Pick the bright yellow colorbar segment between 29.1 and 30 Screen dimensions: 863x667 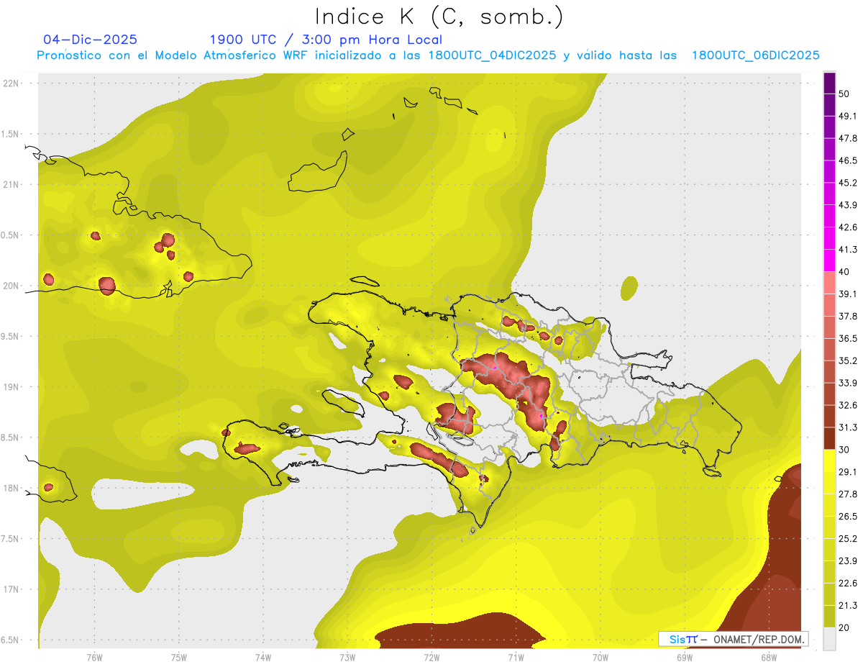click(829, 460)
